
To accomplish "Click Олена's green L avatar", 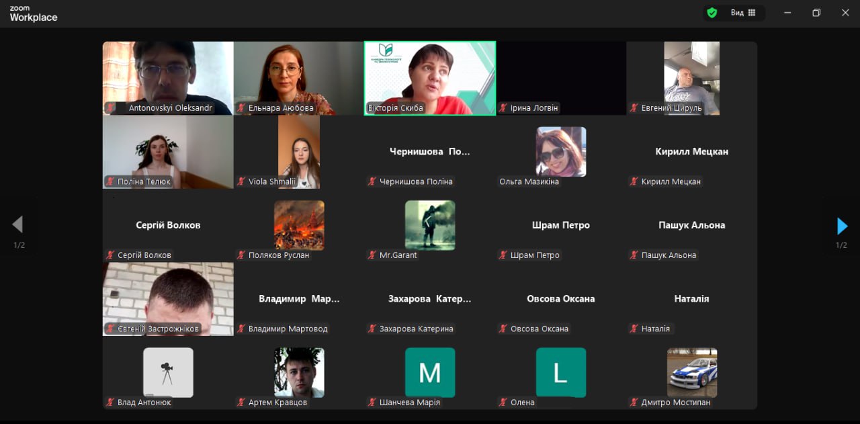I will pyautogui.click(x=561, y=372).
